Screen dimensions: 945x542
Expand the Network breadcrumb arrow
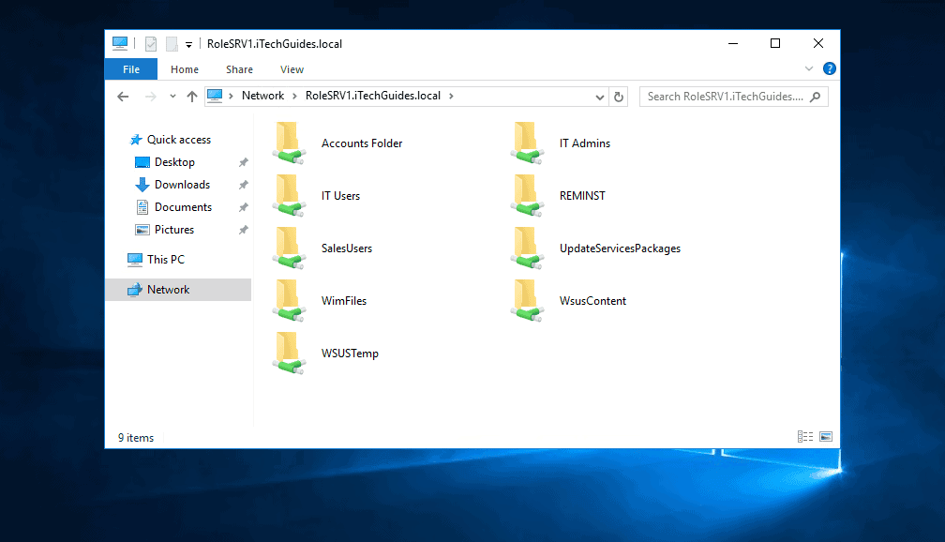[x=295, y=96]
